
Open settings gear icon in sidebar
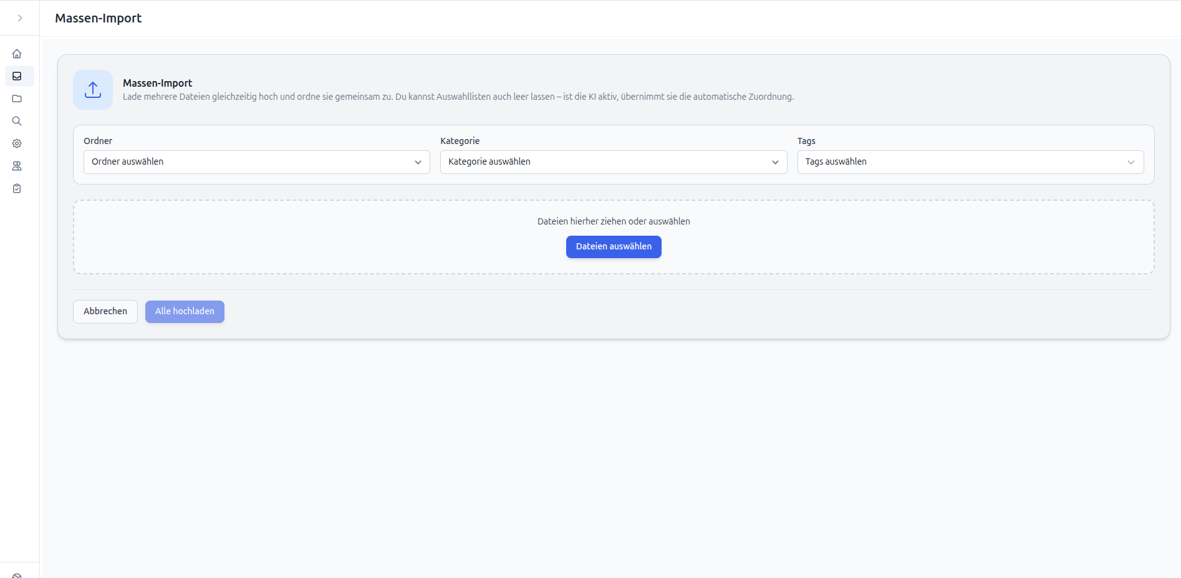[17, 143]
